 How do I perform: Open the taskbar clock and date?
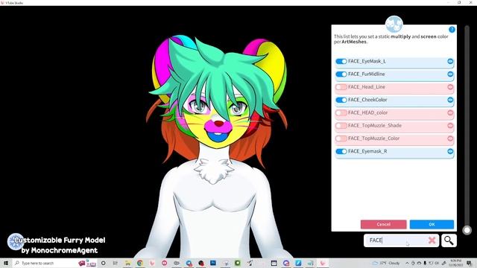[x=455, y=263]
